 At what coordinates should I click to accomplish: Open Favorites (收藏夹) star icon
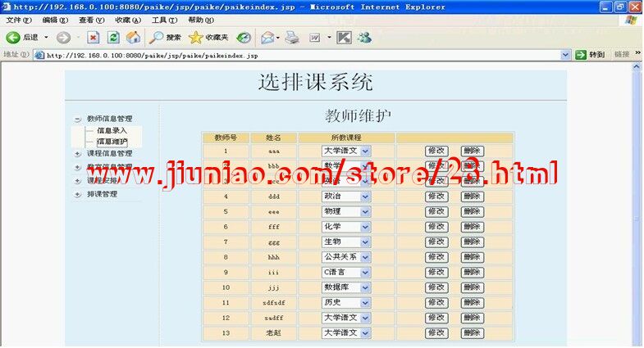195,37
